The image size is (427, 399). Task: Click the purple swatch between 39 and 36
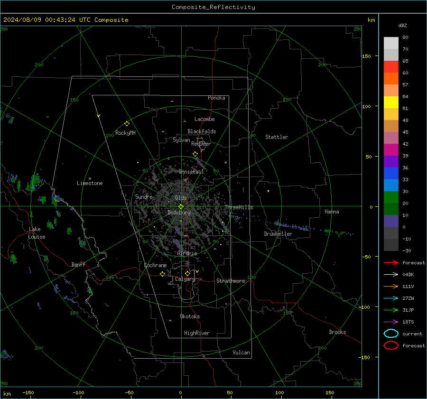(391, 161)
